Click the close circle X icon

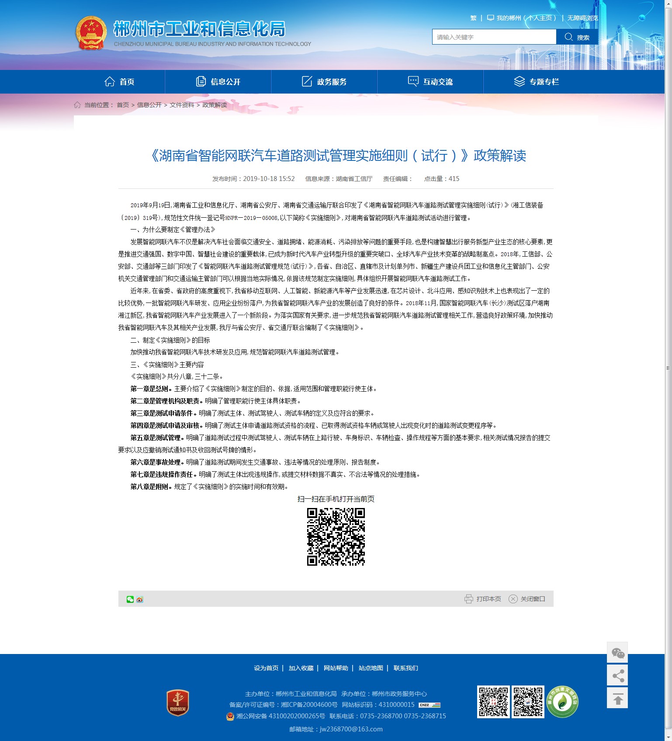pyautogui.click(x=513, y=599)
